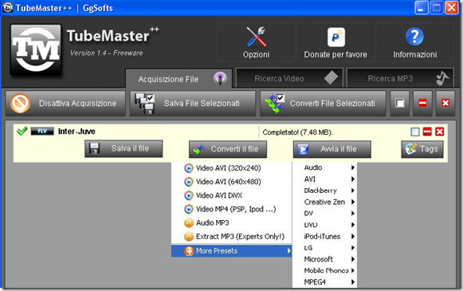Expand the LG submenu
Viewport: 463px width, 291px height.
click(324, 248)
